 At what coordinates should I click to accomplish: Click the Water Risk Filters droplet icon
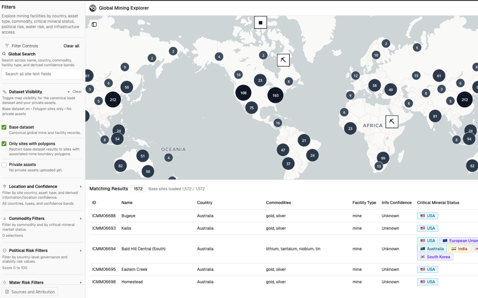[x=4, y=282]
